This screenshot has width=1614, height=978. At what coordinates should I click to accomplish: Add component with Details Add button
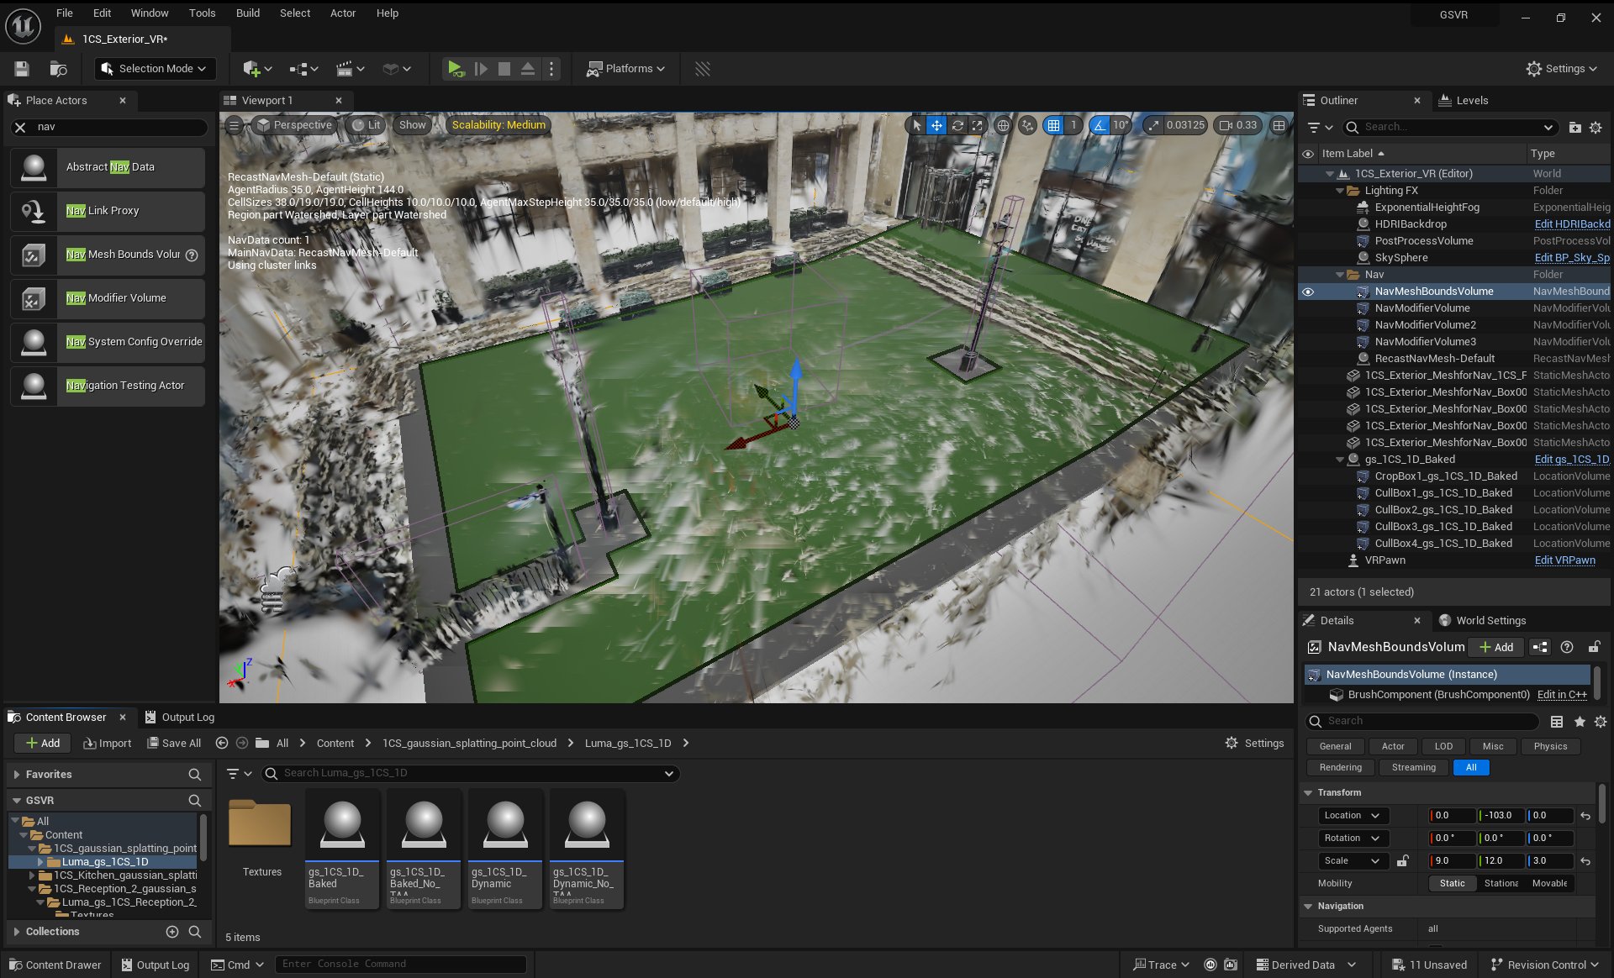1497,647
